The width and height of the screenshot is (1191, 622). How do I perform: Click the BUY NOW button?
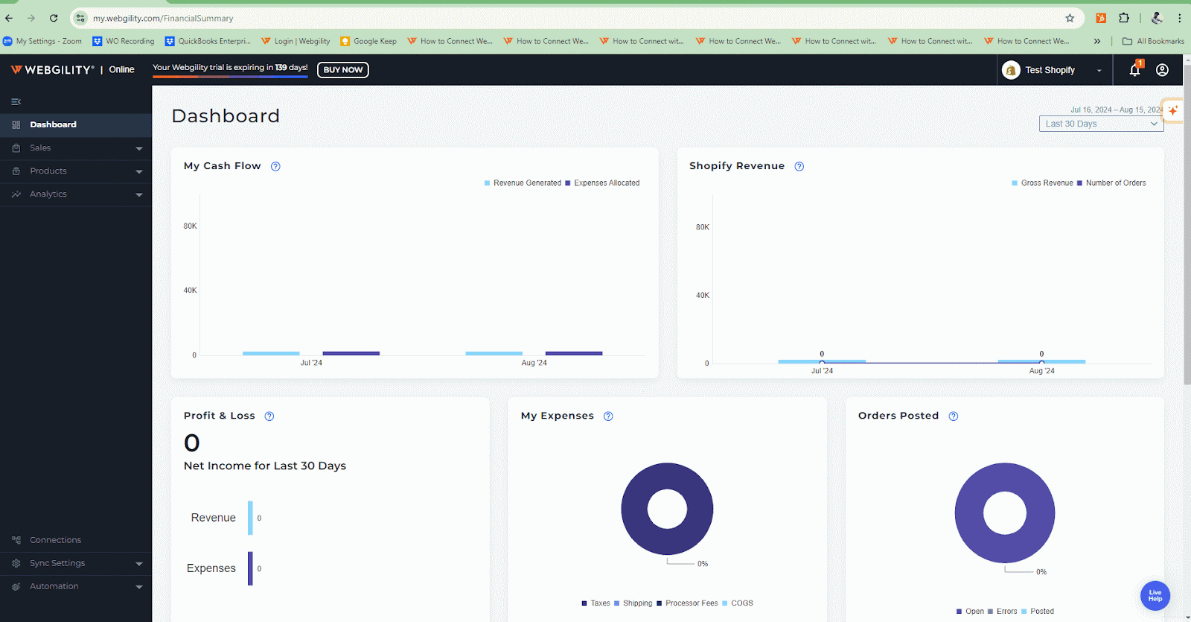342,70
